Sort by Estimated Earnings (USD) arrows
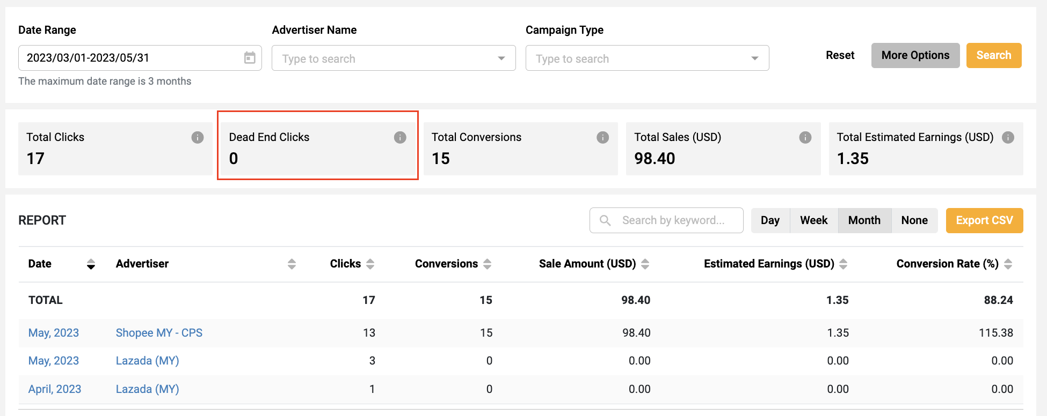The width and height of the screenshot is (1047, 416). (843, 264)
